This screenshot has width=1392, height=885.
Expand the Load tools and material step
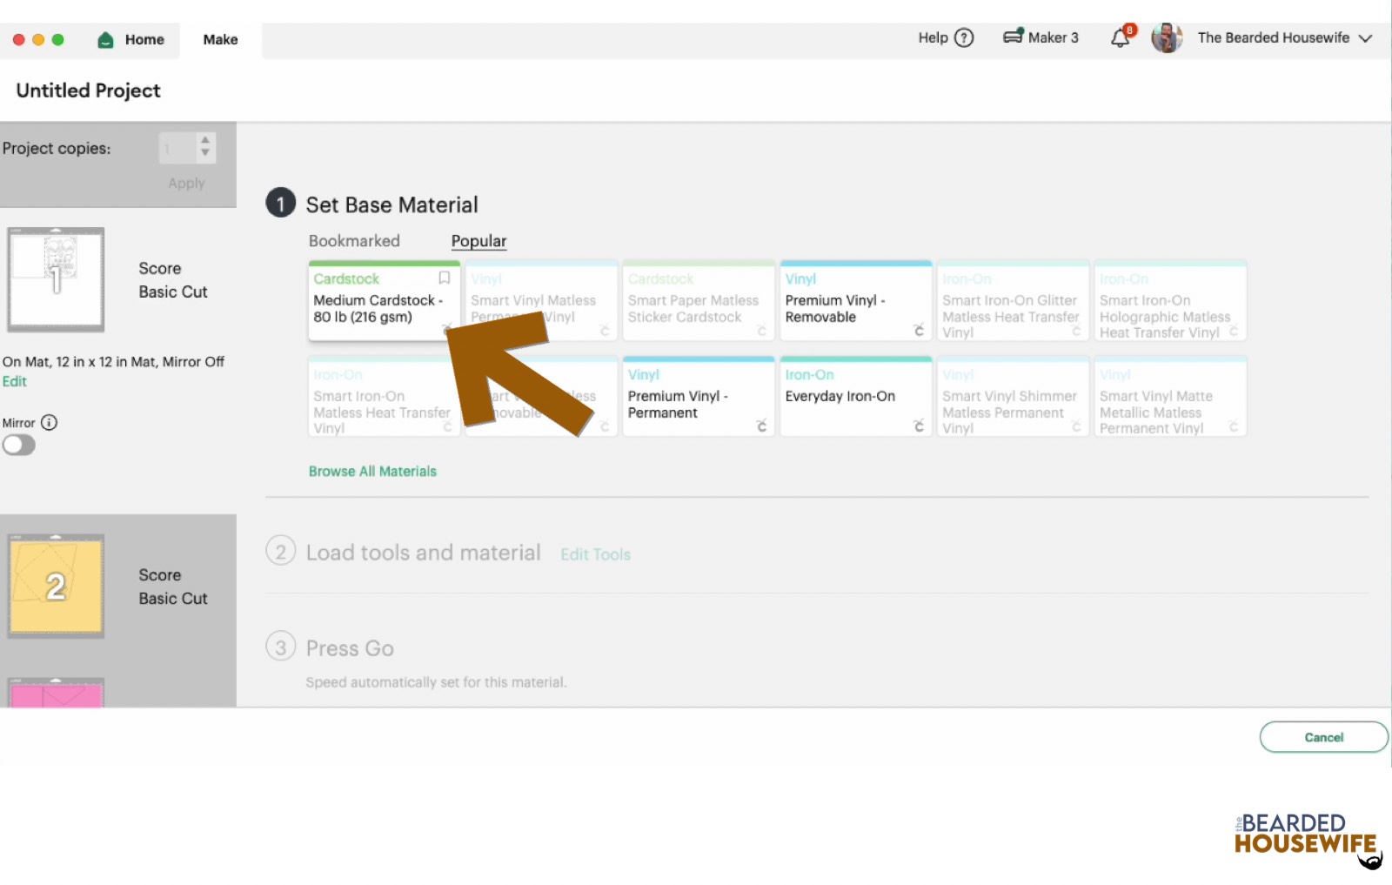pos(422,552)
